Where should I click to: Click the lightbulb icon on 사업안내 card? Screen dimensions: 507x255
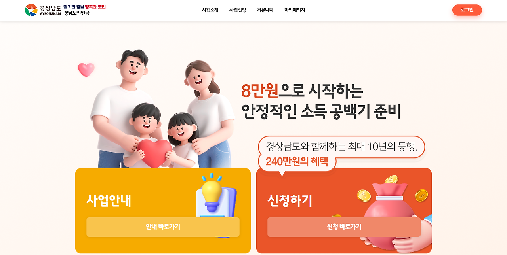[x=212, y=193]
